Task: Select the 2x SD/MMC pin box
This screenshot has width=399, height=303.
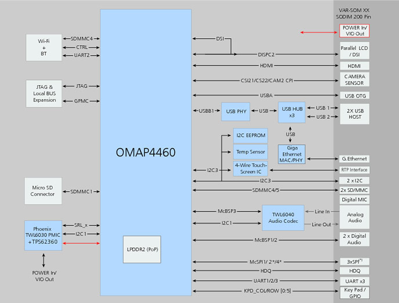Action: [354, 190]
